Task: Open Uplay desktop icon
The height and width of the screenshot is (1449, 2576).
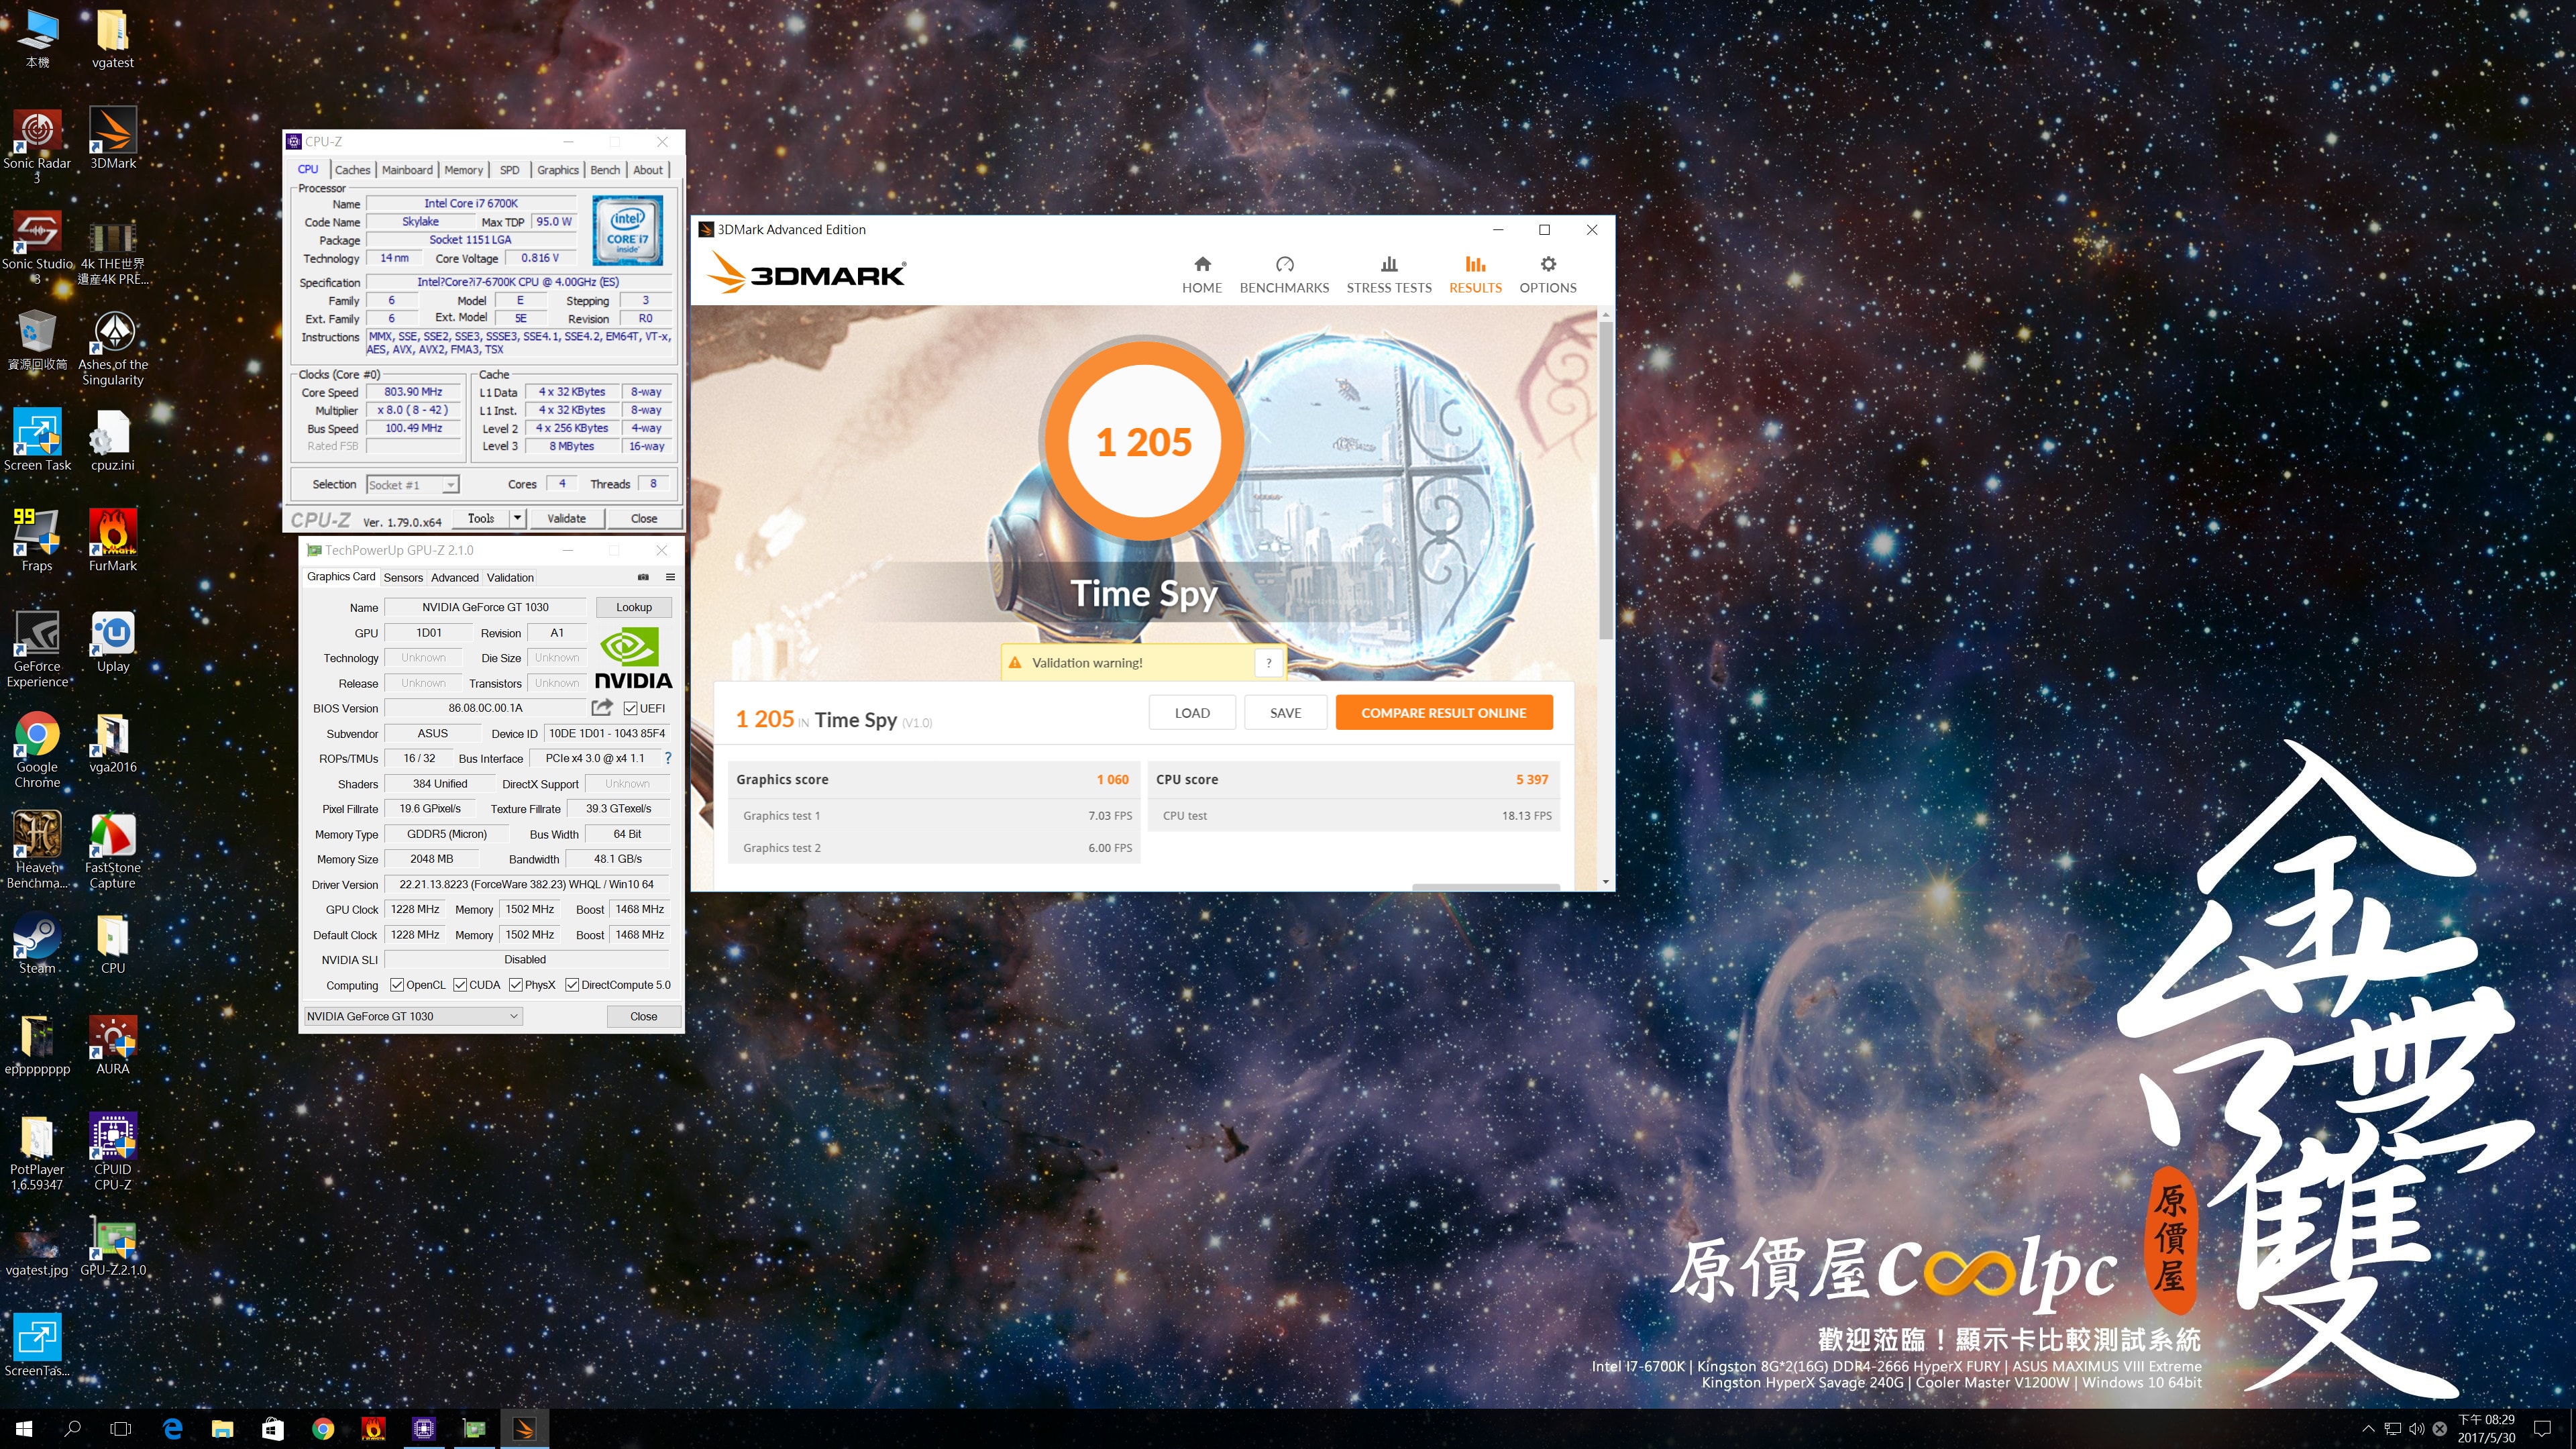Action: coord(113,642)
